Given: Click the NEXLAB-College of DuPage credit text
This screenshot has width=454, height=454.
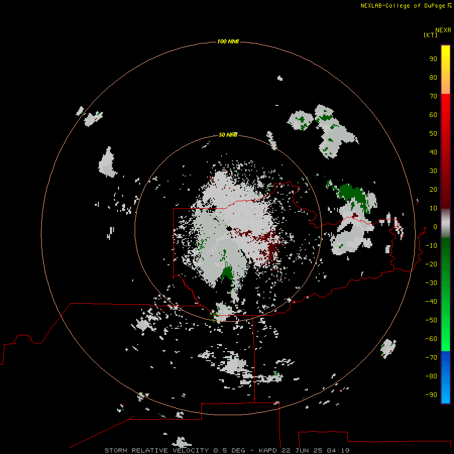Looking at the screenshot, I should click(x=403, y=6).
